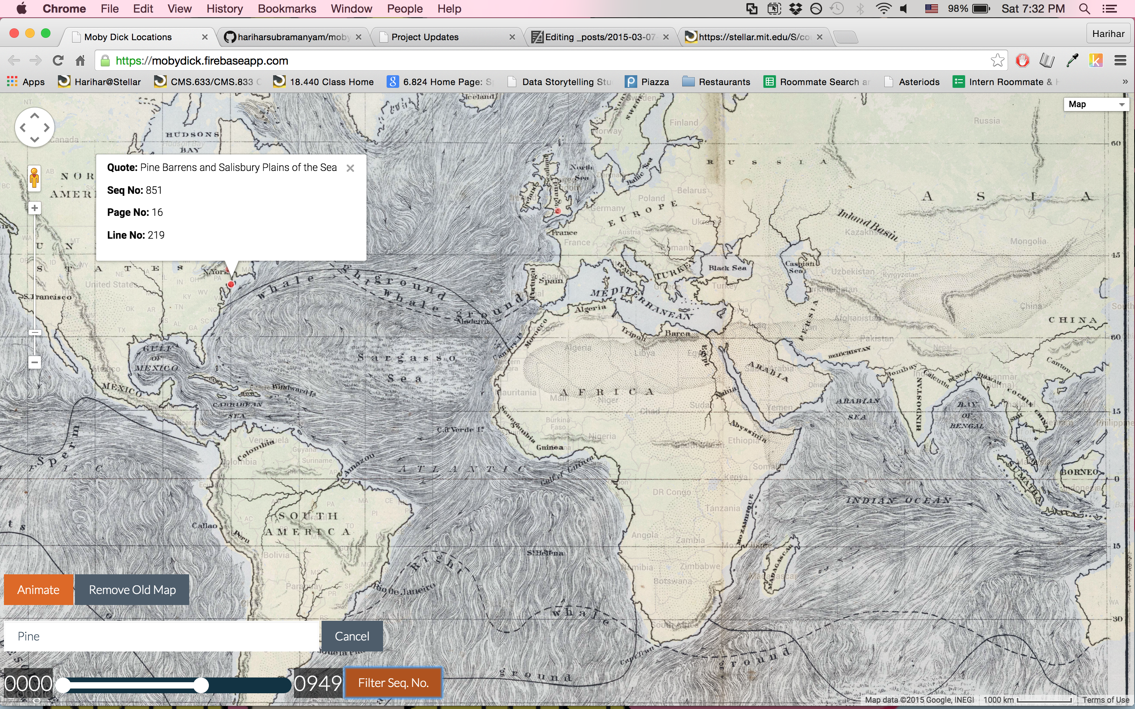1135x709 pixels.
Task: Open the Chrome File menu
Action: 110,8
